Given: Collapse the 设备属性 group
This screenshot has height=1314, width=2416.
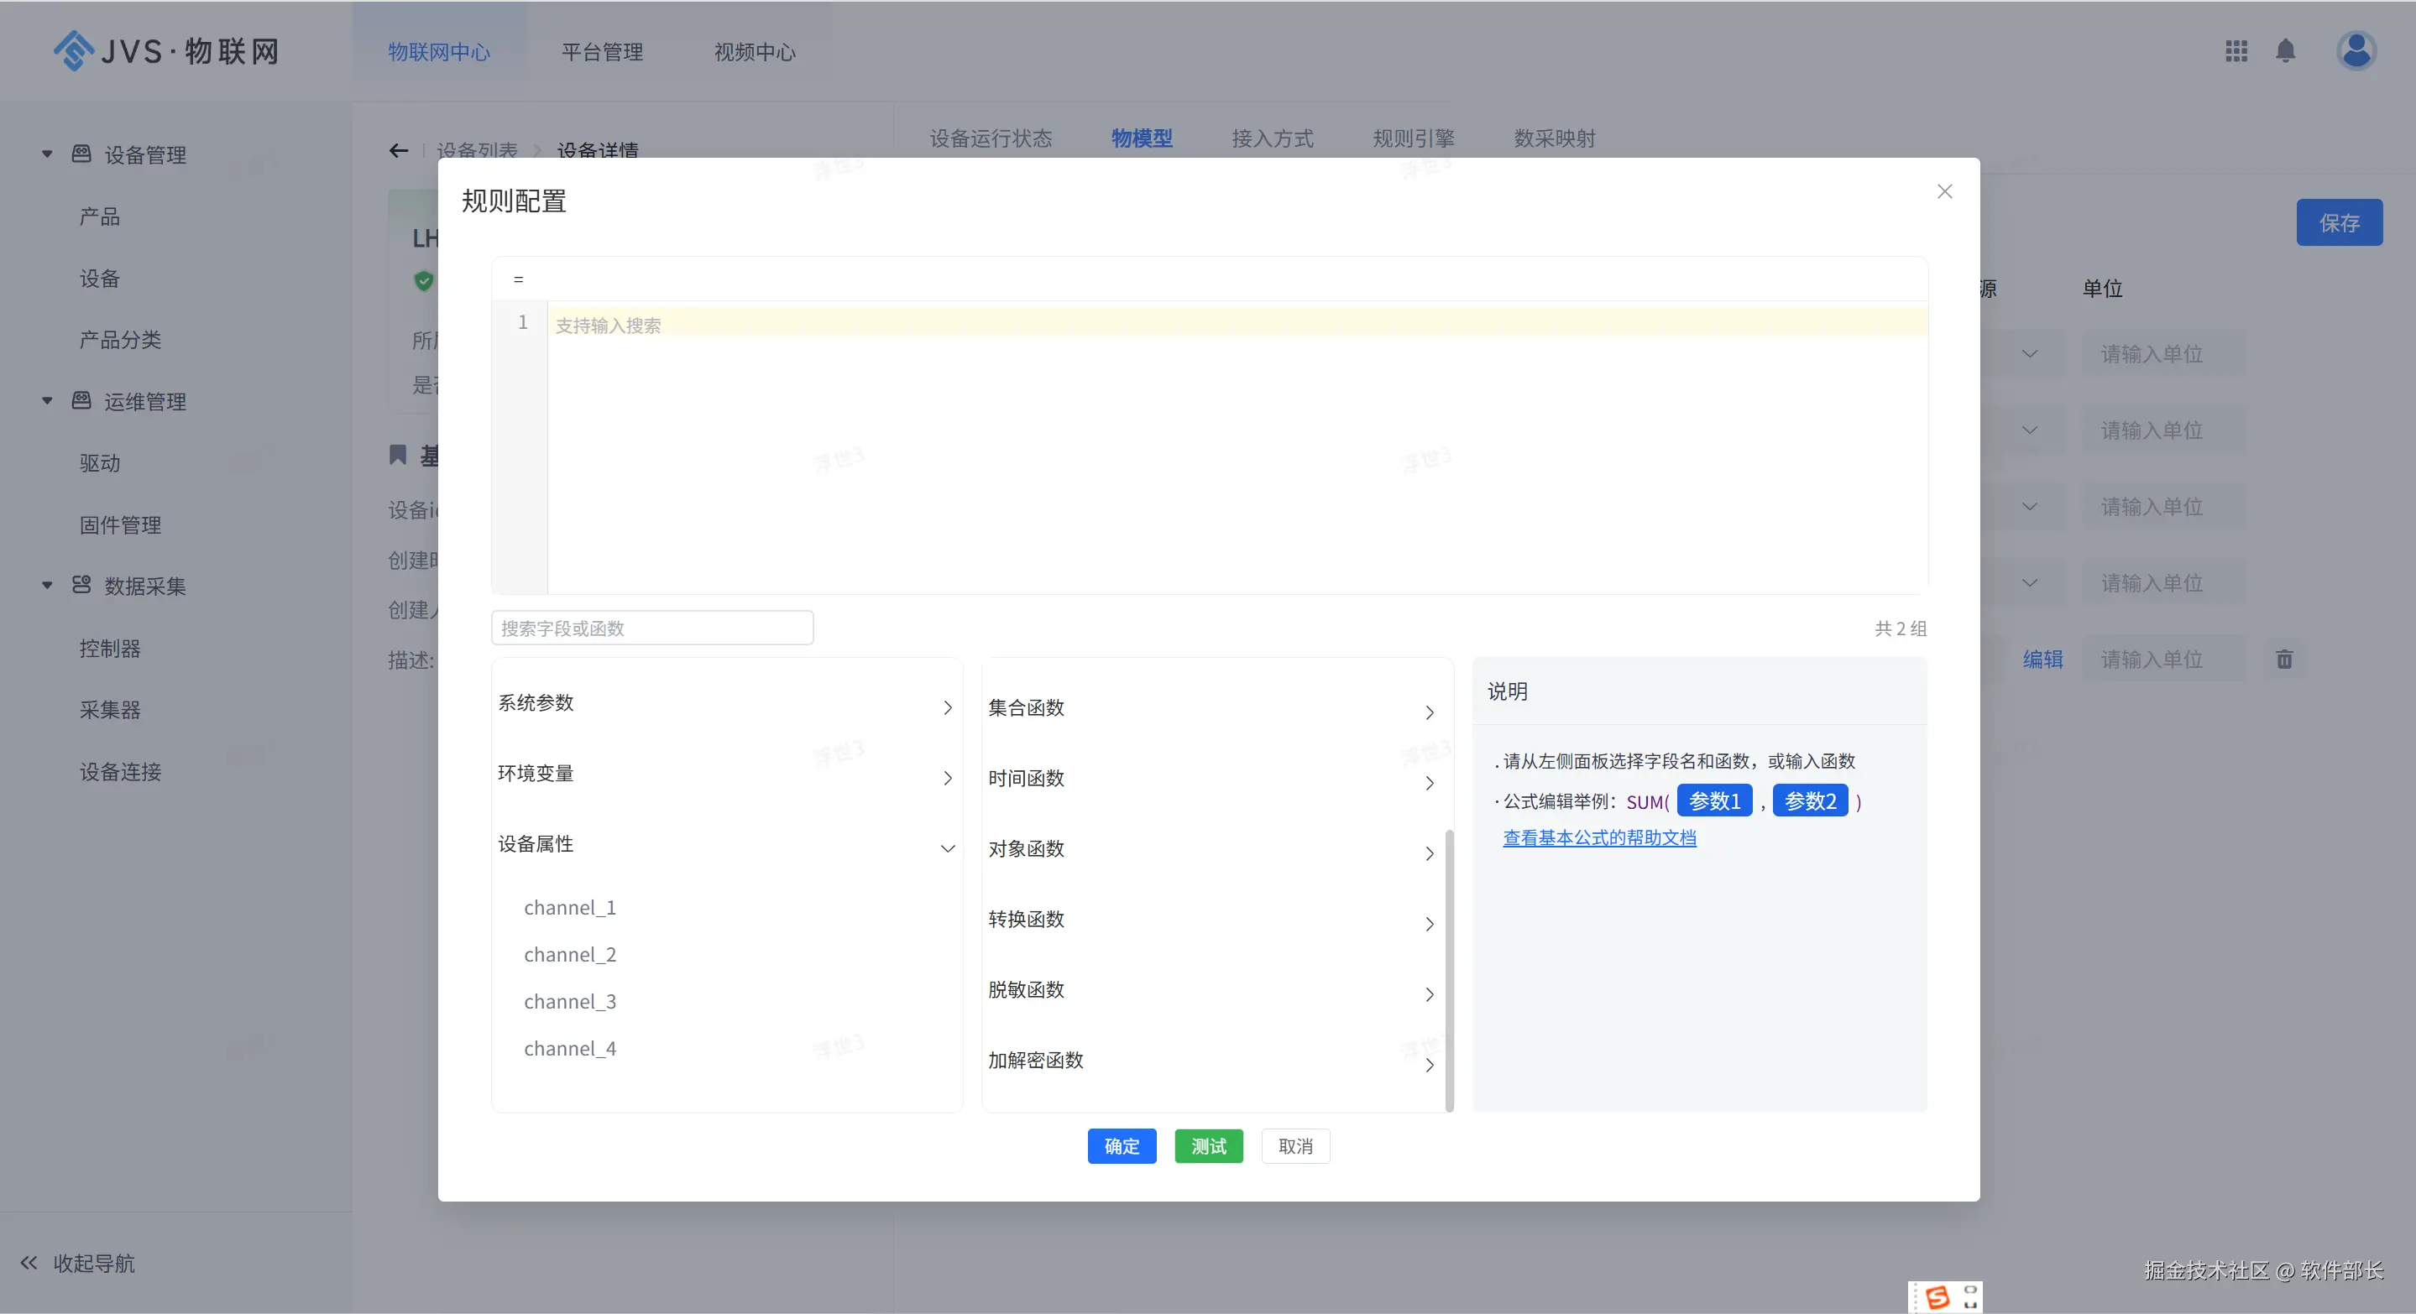Looking at the screenshot, I should click(947, 848).
